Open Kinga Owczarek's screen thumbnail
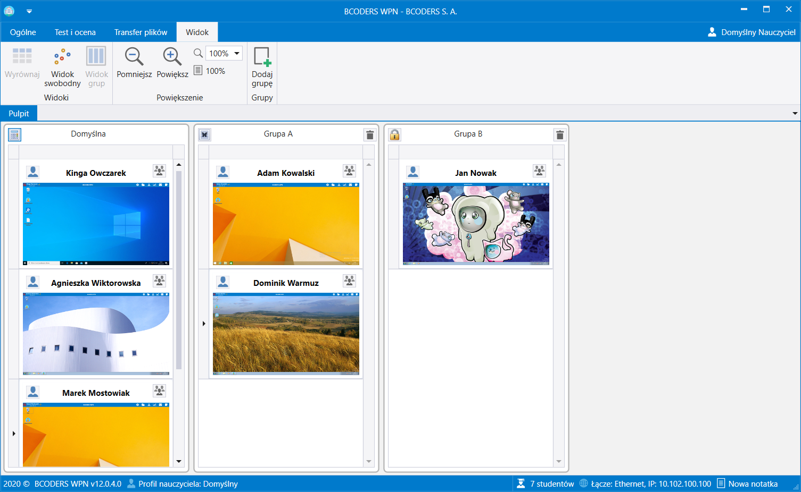The image size is (801, 492). 96,224
